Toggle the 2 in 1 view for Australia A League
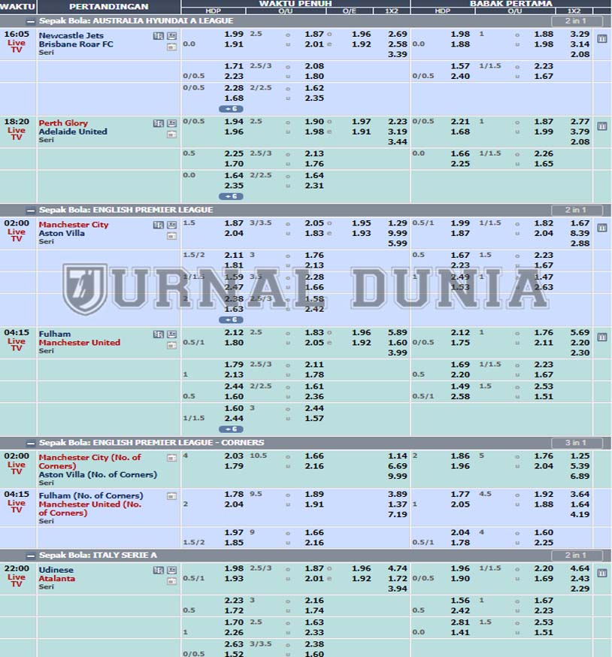Image resolution: width=612 pixels, height=657 pixels. [577, 21]
